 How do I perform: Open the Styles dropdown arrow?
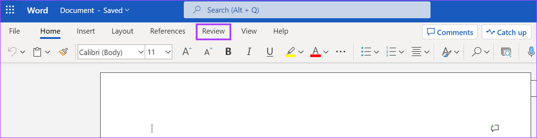tap(457, 52)
